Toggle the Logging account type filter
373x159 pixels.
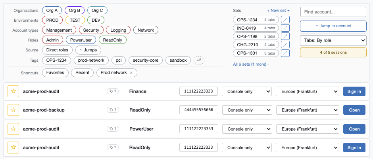(x=118, y=30)
